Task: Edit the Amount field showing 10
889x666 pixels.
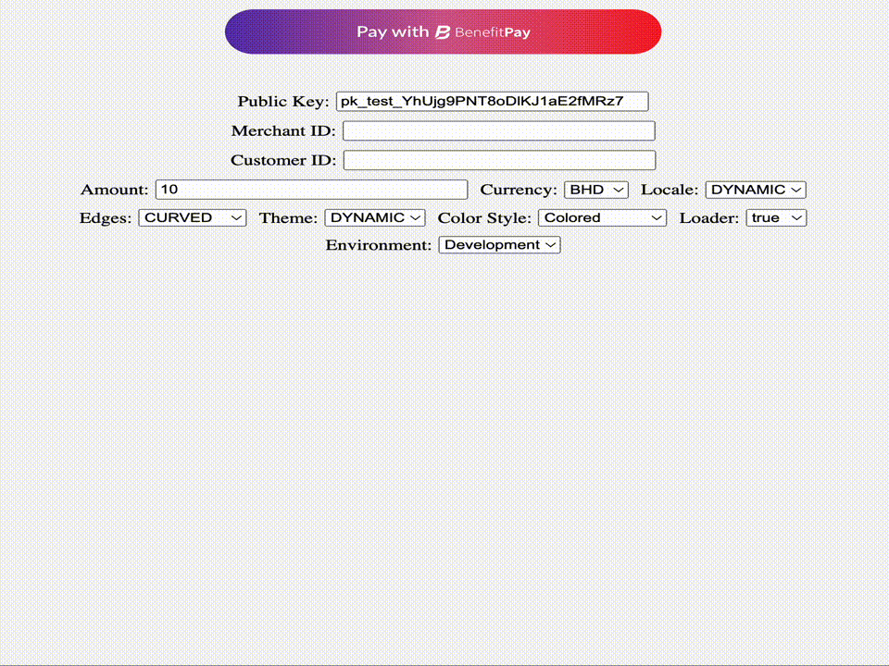Action: coord(312,190)
